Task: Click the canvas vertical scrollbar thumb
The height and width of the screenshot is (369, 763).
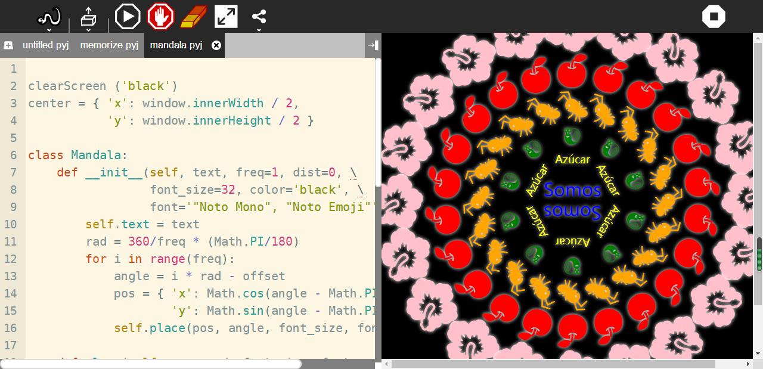Action: coord(759,255)
